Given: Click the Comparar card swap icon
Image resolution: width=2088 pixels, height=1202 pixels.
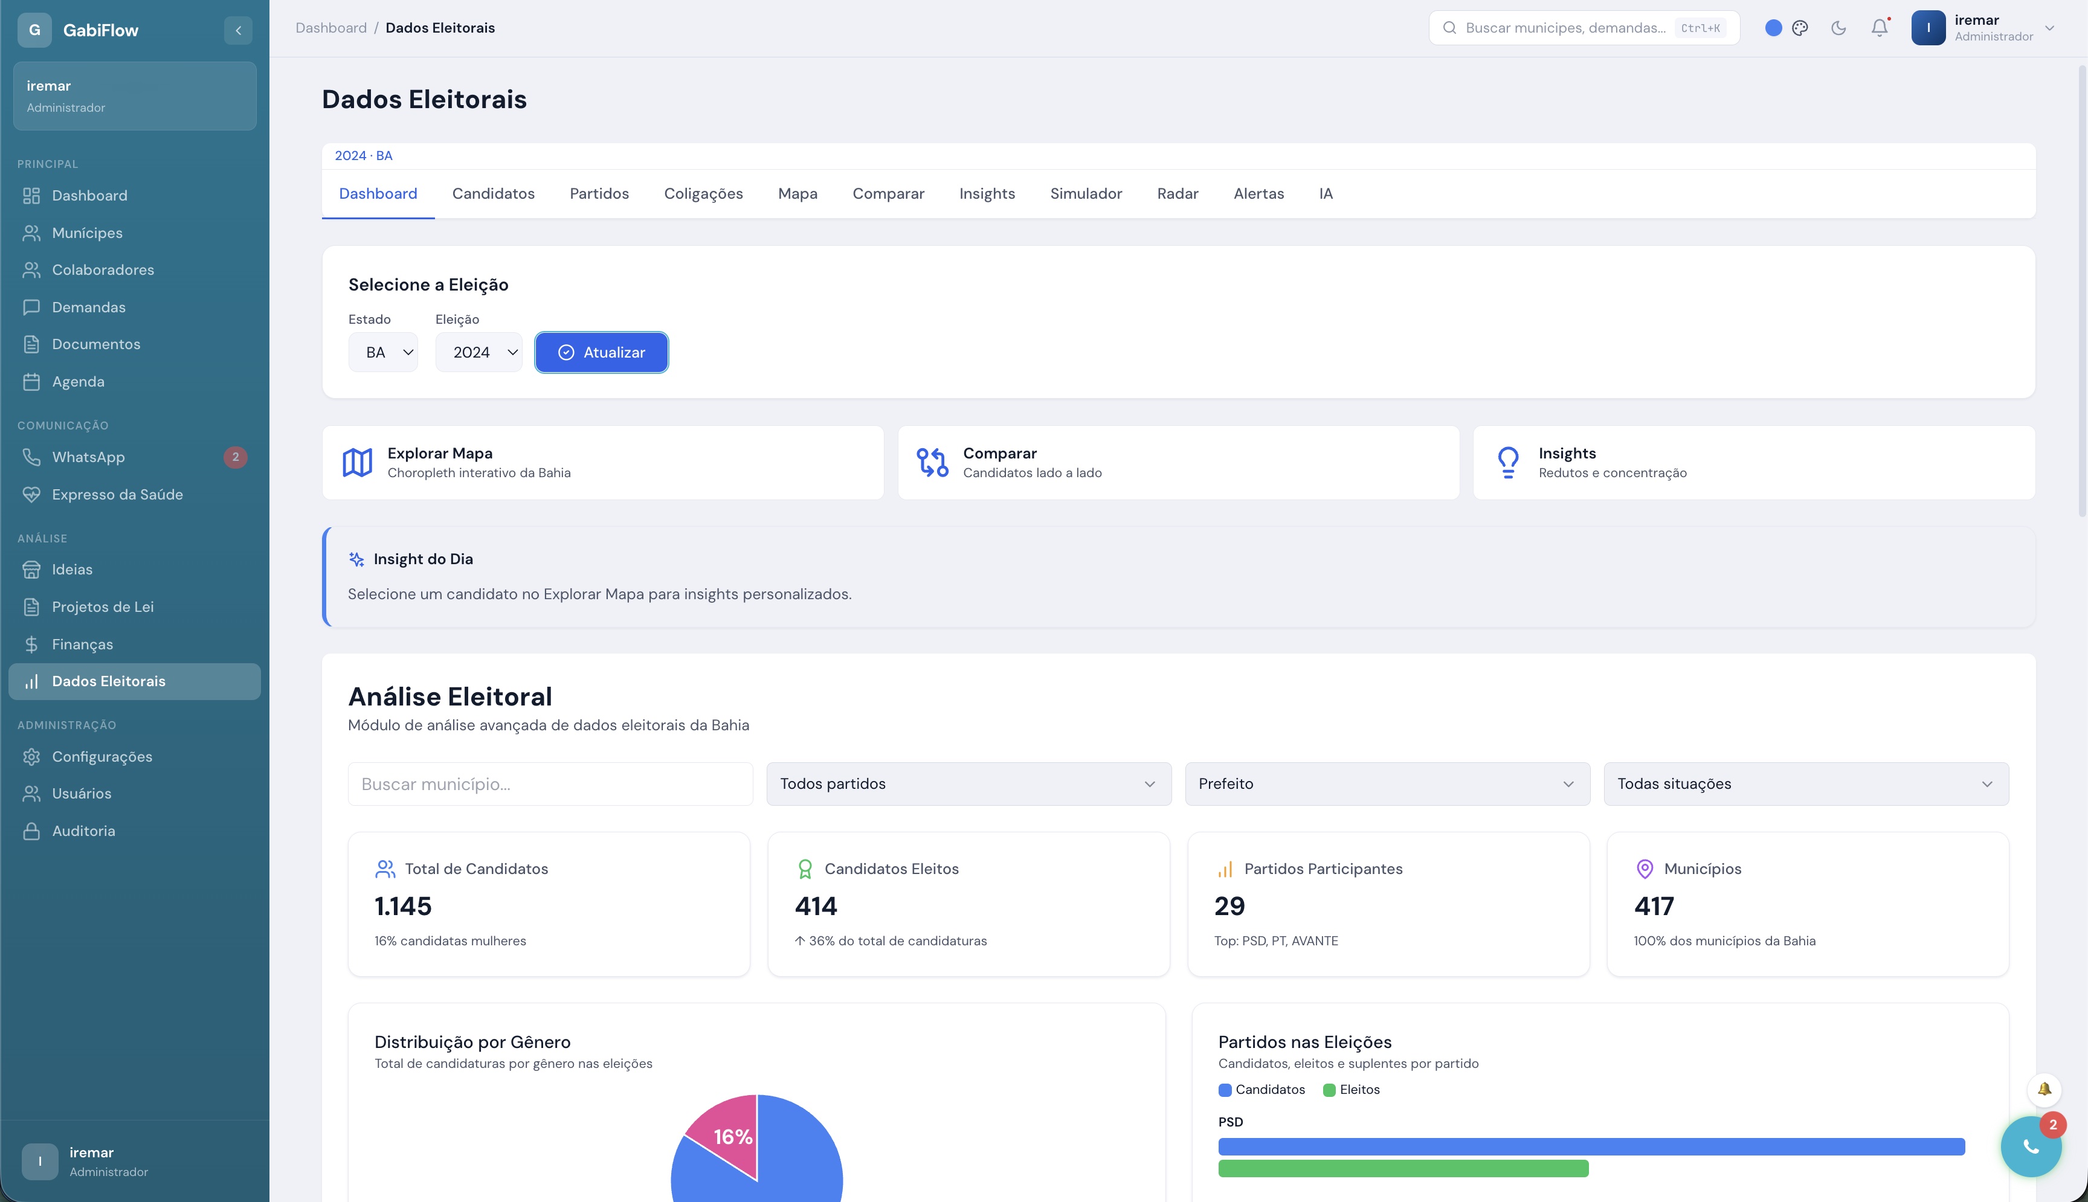Looking at the screenshot, I should tap(933, 462).
